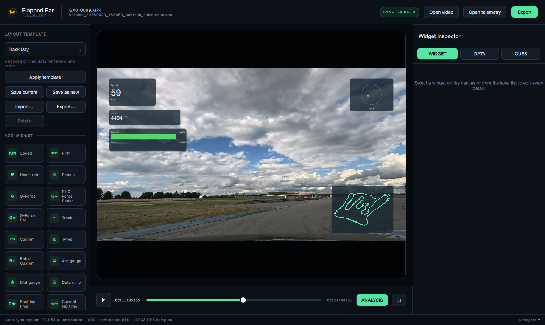Image resolution: width=545 pixels, height=325 pixels.
Task: Add the F1 G-Force Radar widget
Action: pyautogui.click(x=66, y=196)
